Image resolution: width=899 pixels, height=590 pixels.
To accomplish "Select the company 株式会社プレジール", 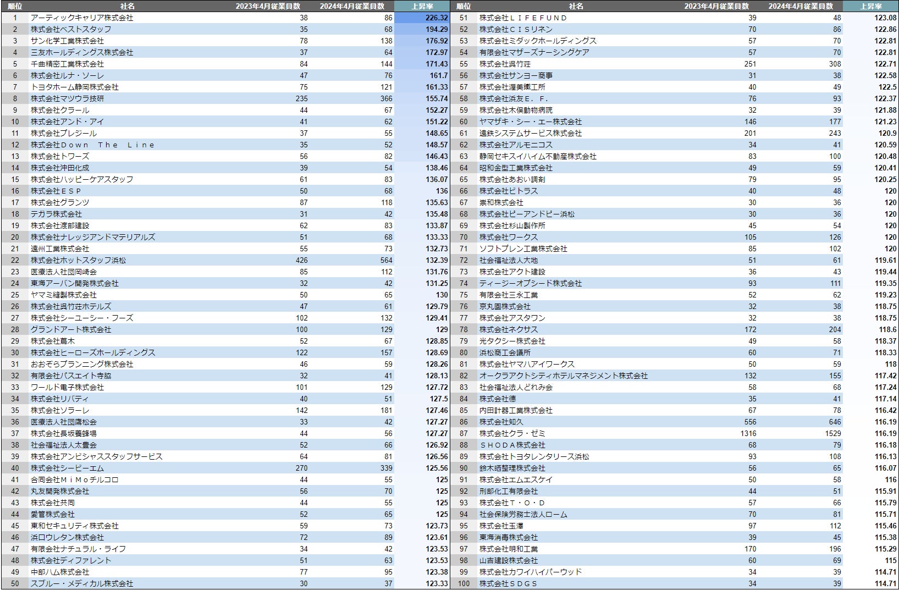I will [x=64, y=133].
